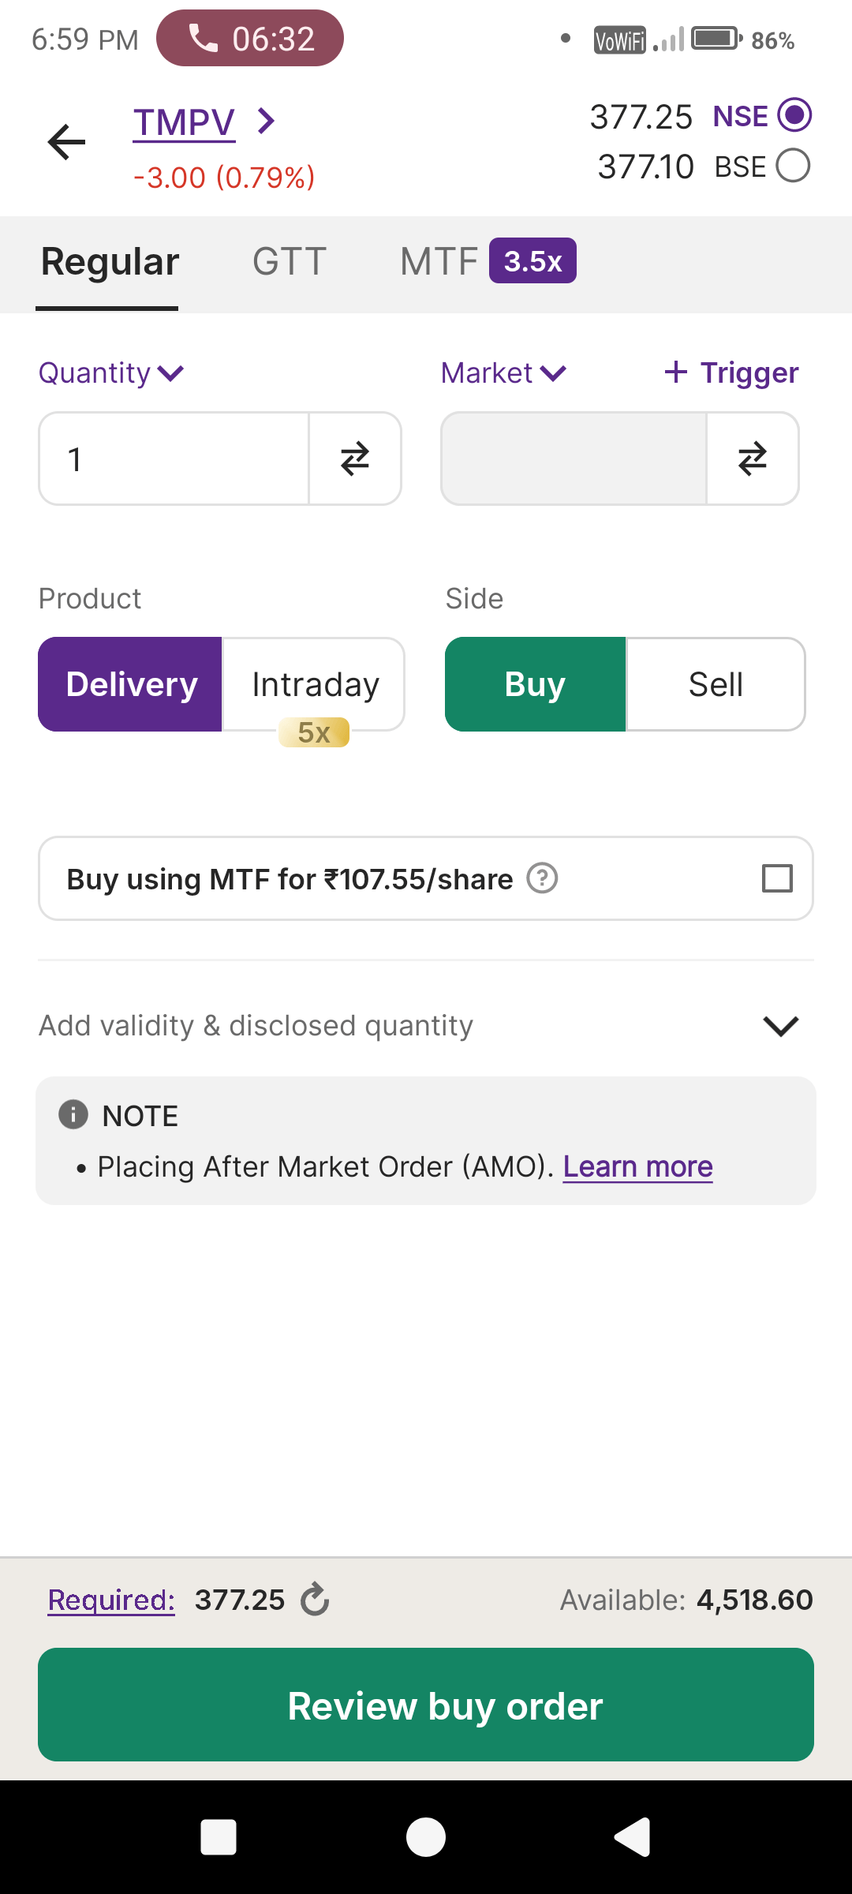Image resolution: width=852 pixels, height=1894 pixels.
Task: Switch to the GTT tab
Action: pos(290,262)
